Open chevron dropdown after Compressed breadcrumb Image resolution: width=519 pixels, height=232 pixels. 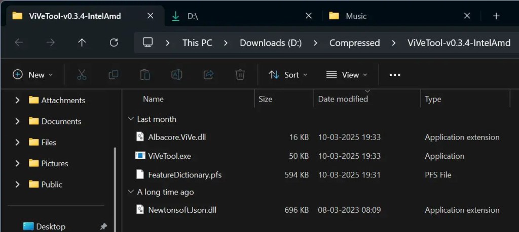pyautogui.click(x=393, y=43)
